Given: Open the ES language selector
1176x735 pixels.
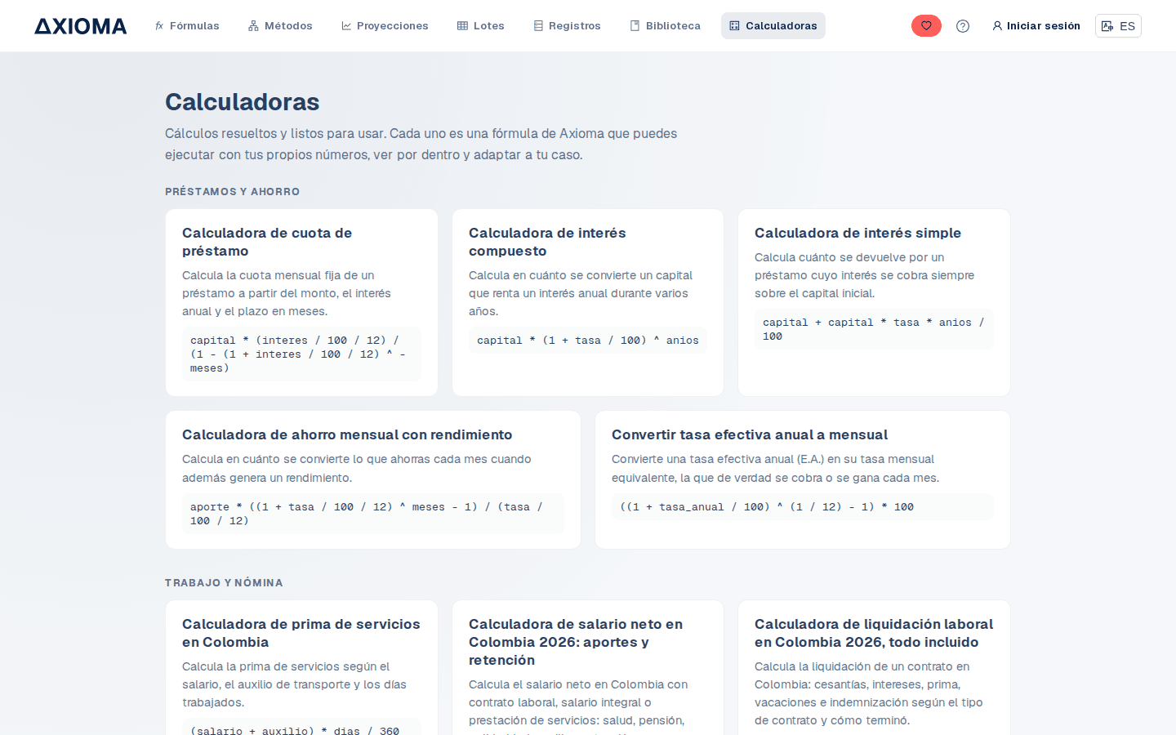Looking at the screenshot, I should [x=1118, y=26].
